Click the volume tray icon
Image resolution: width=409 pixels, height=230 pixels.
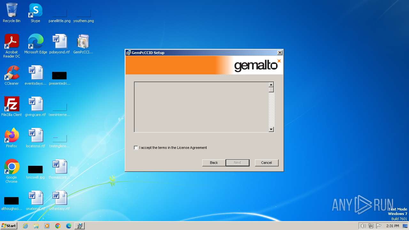click(x=363, y=226)
